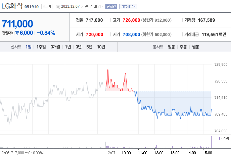This screenshot has width=231, height=159.
Task: Click the 11:00 time axis label
Action: coord(143,153)
